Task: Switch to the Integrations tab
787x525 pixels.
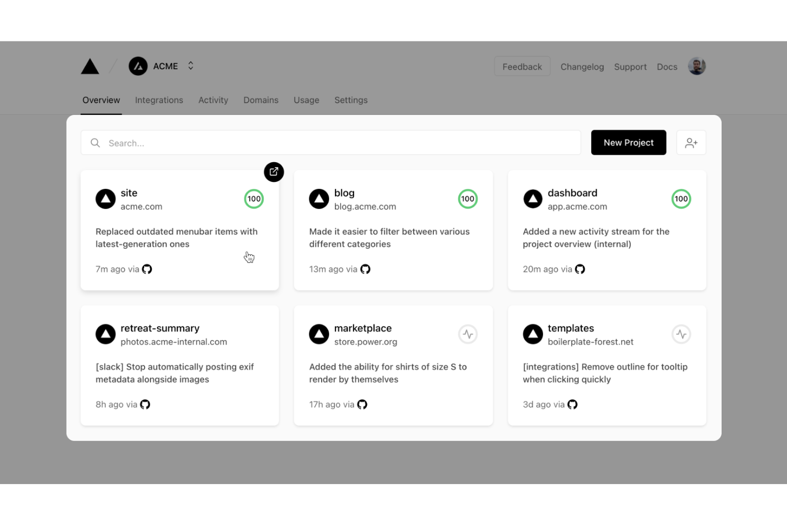Action: [159, 100]
